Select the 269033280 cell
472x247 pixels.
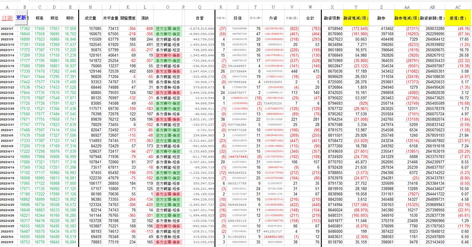tap(432, 29)
